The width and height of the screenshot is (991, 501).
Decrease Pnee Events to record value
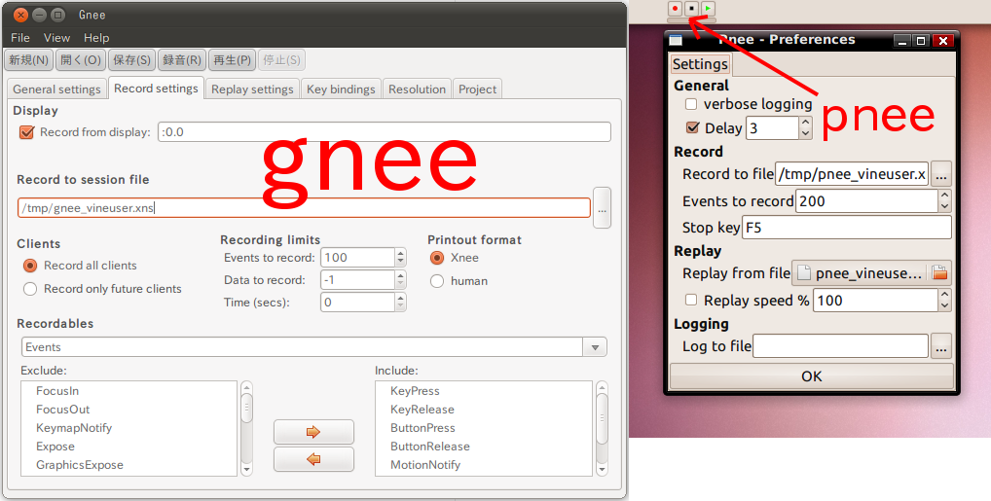[944, 206]
